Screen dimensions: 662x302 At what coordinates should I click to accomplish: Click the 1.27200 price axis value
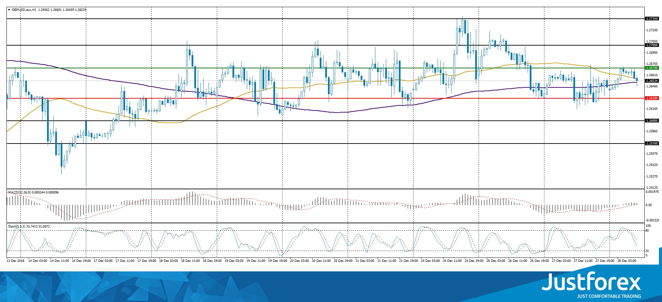point(652,30)
